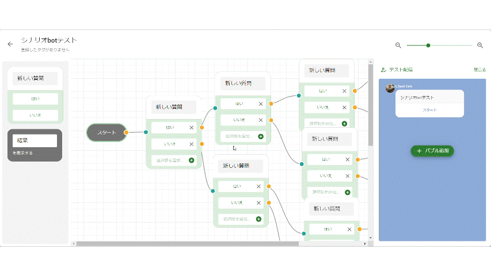Click はい option in left palette template

pos(36,99)
